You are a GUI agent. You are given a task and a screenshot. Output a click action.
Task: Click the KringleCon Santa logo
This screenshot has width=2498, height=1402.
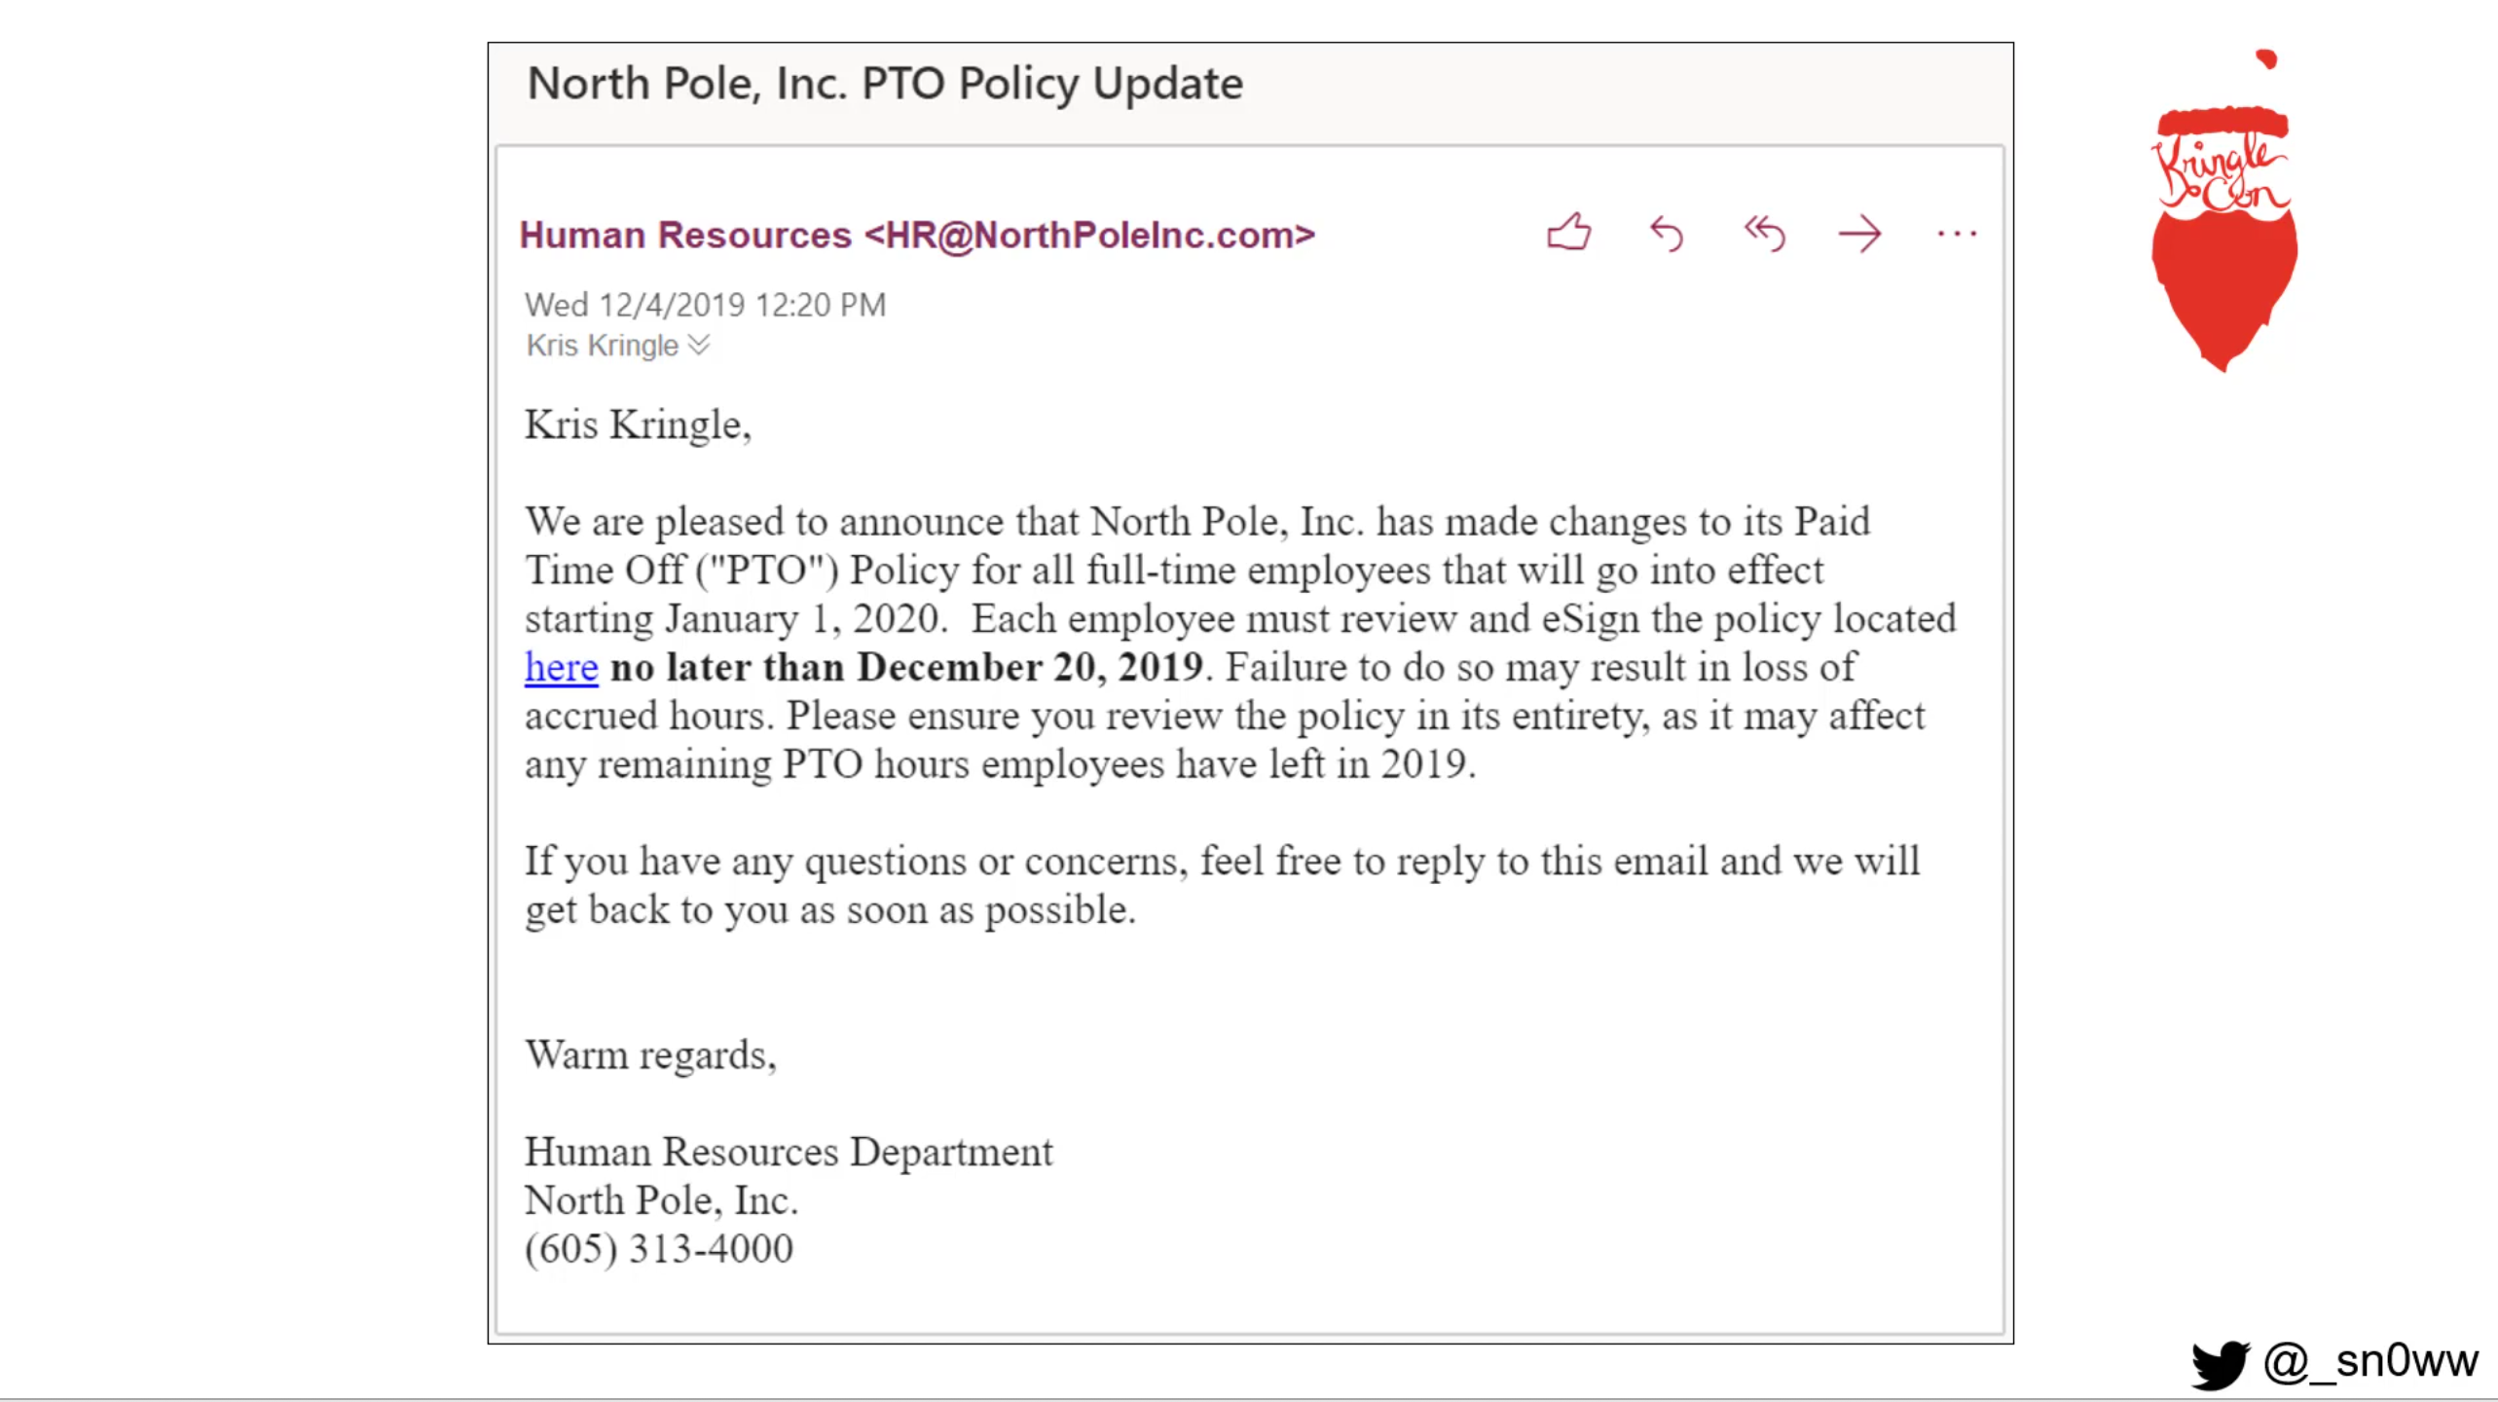click(2223, 211)
